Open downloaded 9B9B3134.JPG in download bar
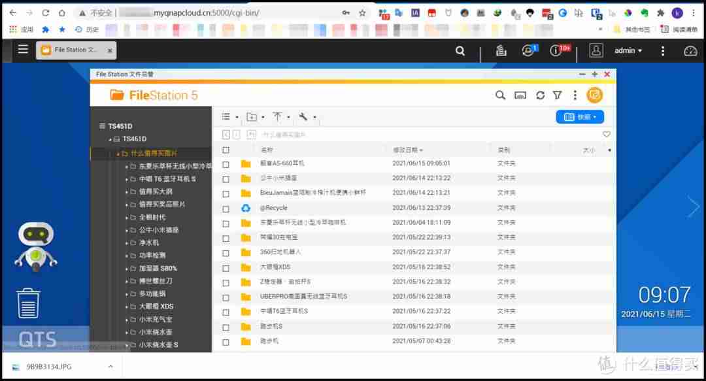706x381 pixels. click(48, 367)
